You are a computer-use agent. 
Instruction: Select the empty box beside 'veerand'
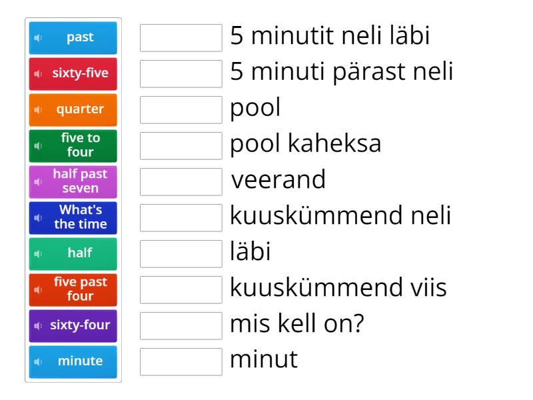pos(181,182)
